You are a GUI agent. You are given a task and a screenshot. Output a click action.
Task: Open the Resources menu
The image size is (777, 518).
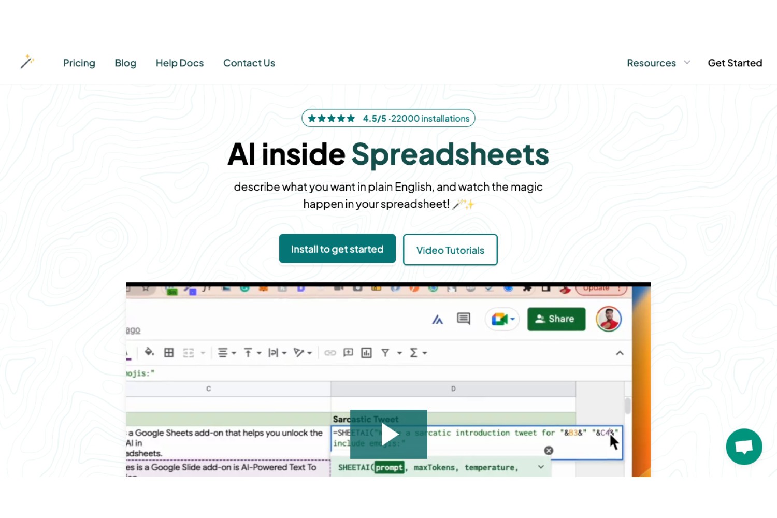point(652,63)
